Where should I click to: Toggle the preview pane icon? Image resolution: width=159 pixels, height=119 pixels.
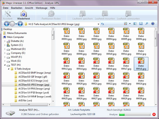pos(135,24)
